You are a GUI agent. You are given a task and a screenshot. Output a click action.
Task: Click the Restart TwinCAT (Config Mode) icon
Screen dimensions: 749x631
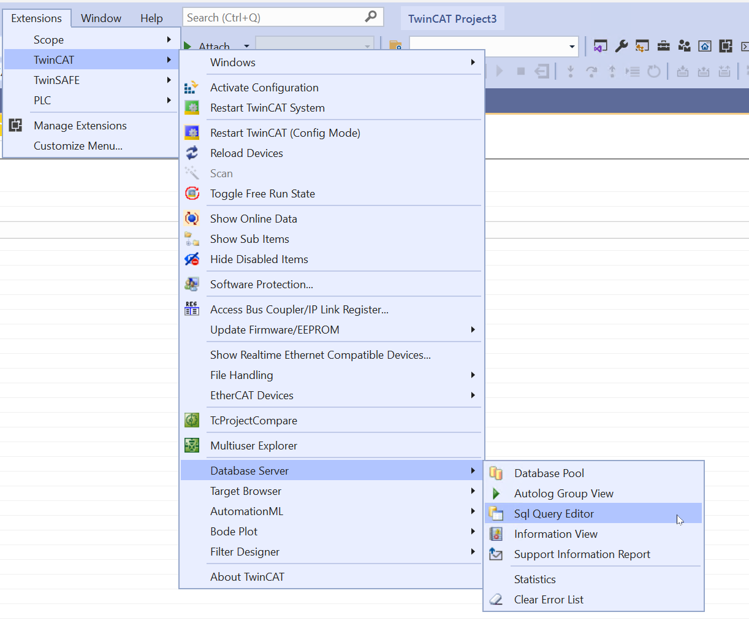pyautogui.click(x=192, y=133)
